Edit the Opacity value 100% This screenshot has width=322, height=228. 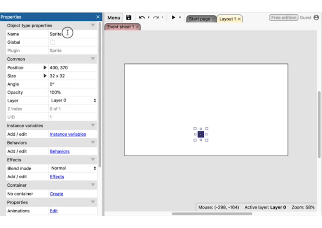click(x=73, y=92)
